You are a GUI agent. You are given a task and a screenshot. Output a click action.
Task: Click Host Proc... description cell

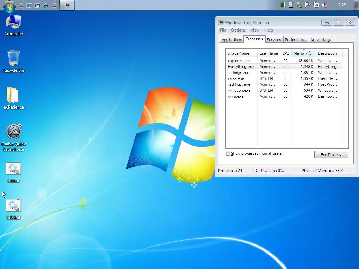pyautogui.click(x=328, y=84)
